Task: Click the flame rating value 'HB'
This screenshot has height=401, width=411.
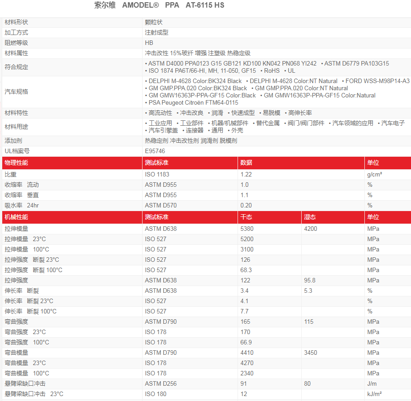Action: click(149, 43)
